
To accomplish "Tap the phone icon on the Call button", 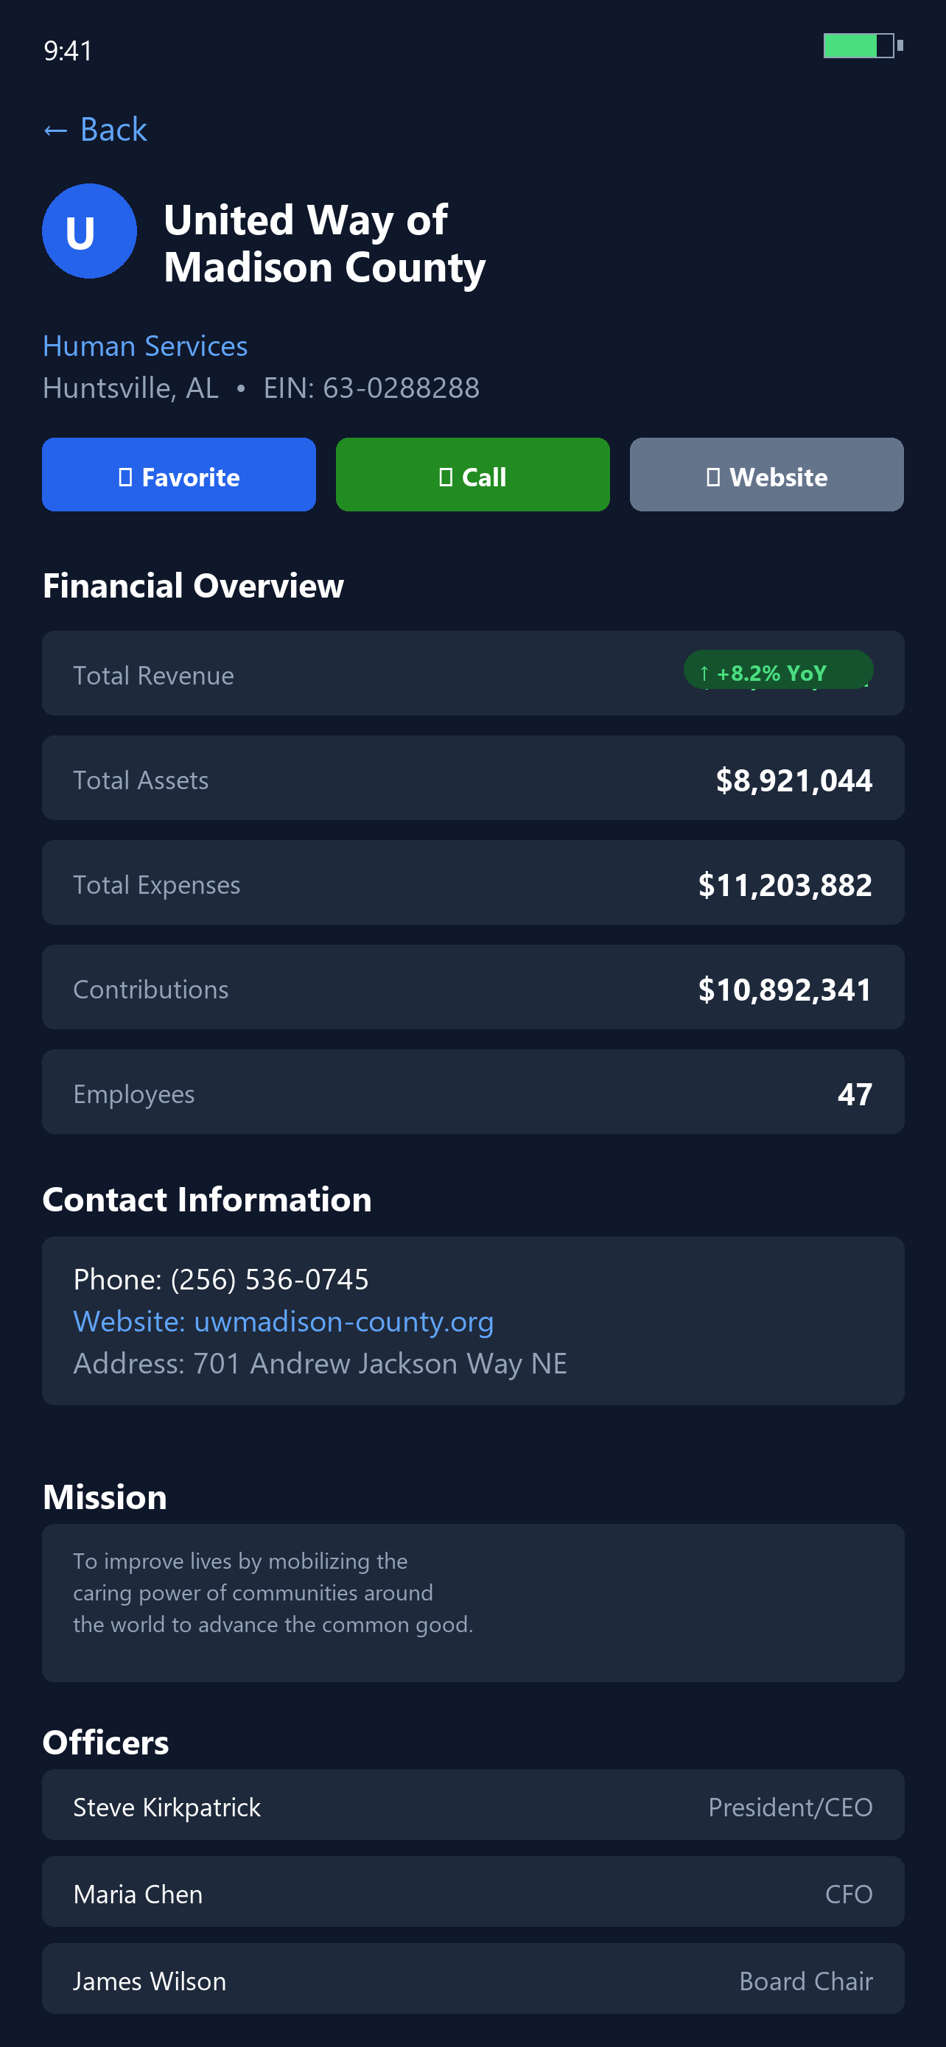I will pos(447,475).
